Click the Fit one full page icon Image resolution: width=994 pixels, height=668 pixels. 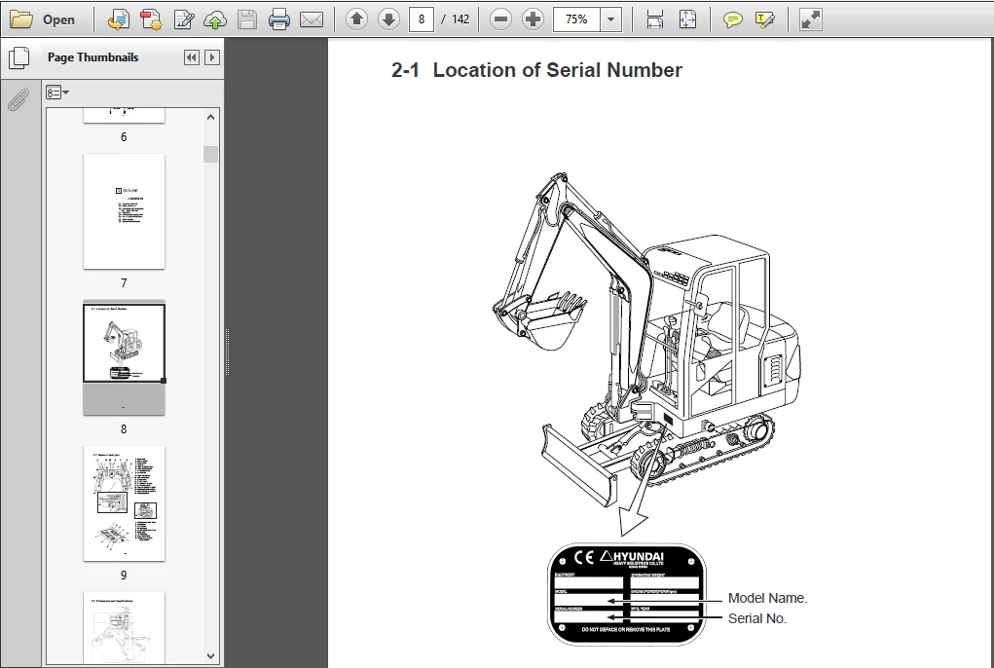pos(687,19)
